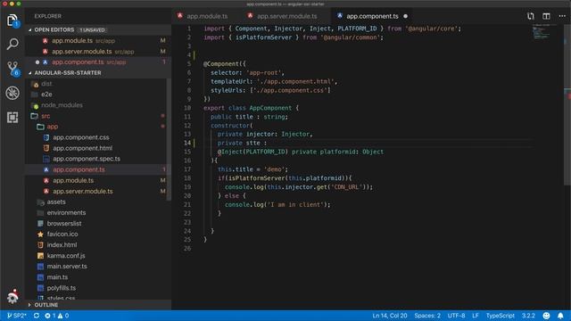
Task: Change end of line via LF
Action: pyautogui.click(x=476, y=316)
